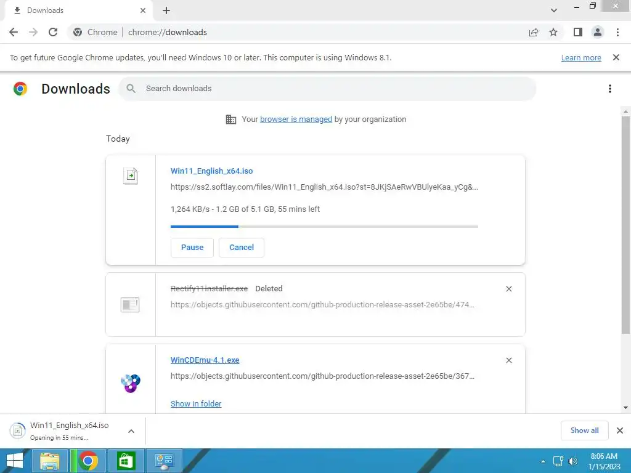Close the Downloads tab

click(x=143, y=10)
